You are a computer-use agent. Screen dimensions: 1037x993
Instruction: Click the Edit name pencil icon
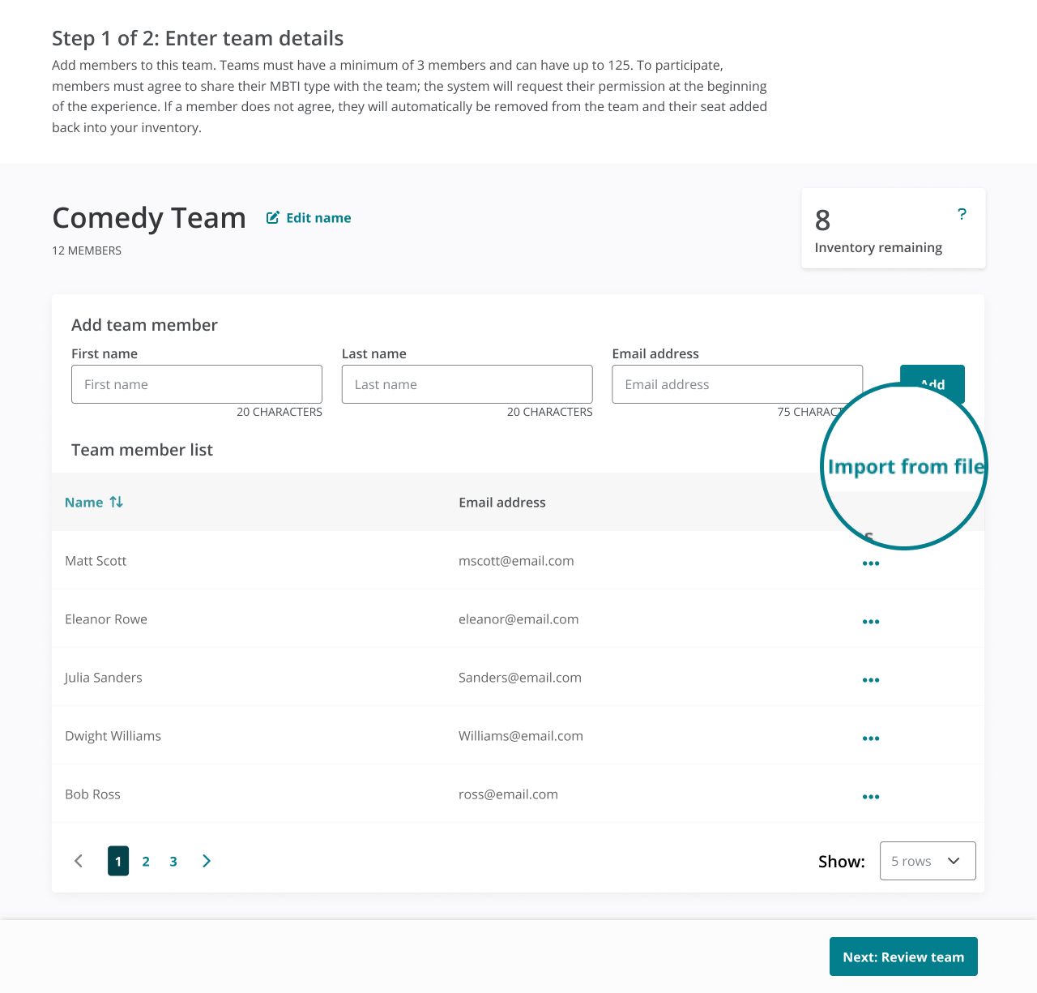point(273,217)
